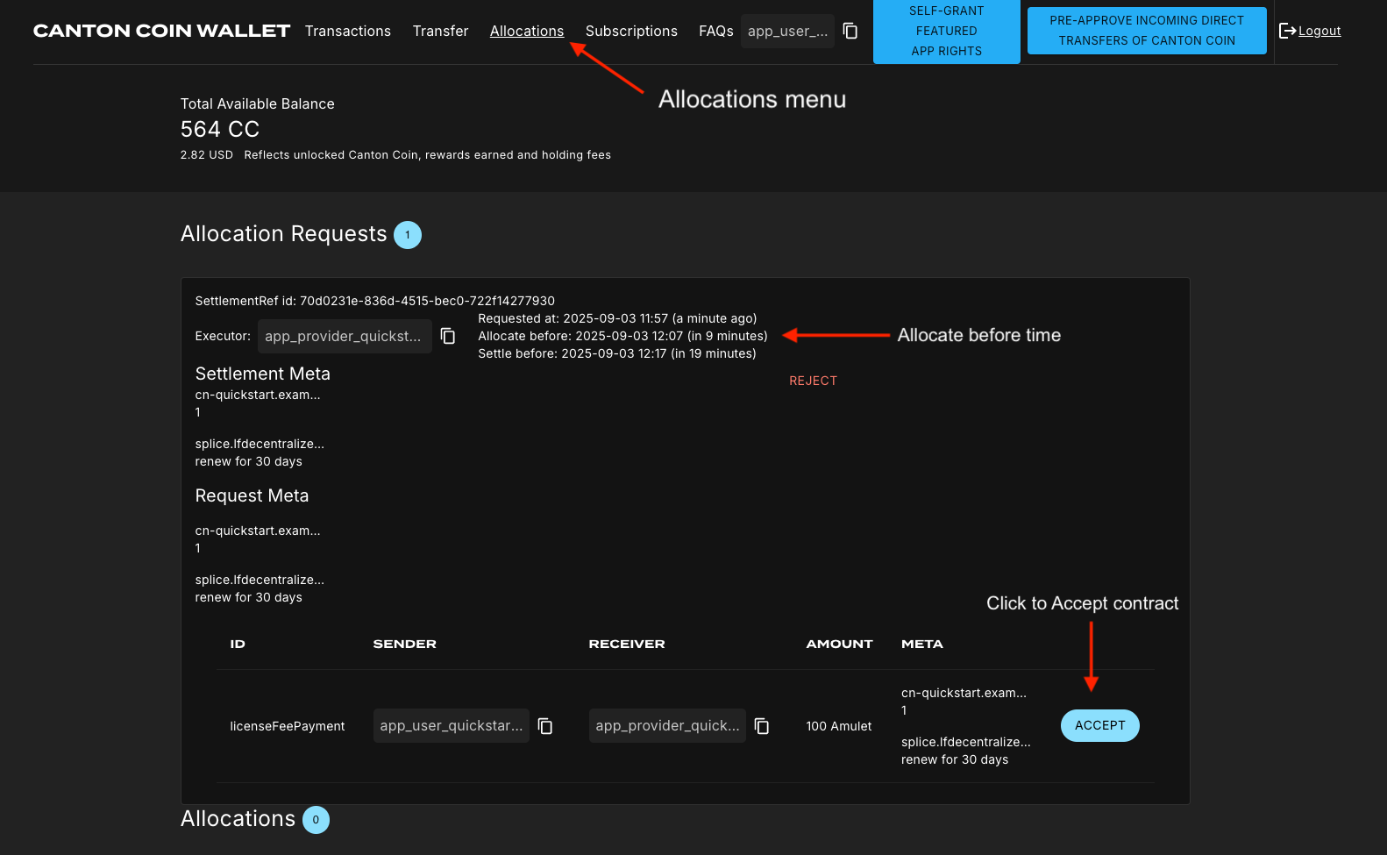Accept the licenseFeePayment allocation
The height and width of the screenshot is (855, 1387).
tap(1099, 725)
